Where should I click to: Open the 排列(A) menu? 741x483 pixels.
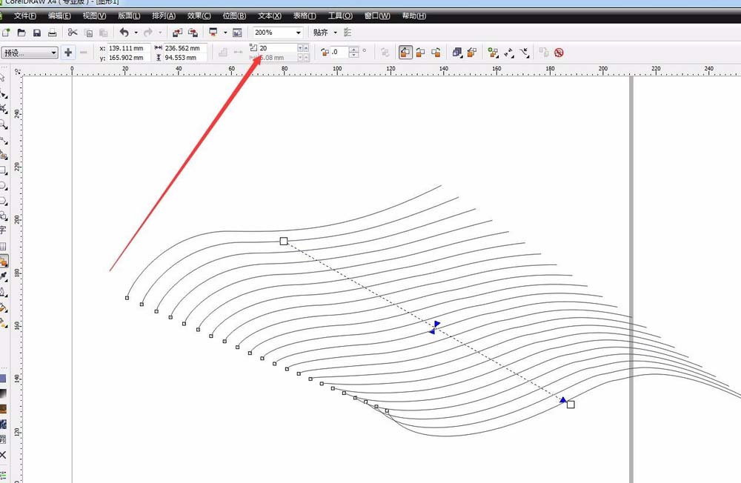(164, 16)
